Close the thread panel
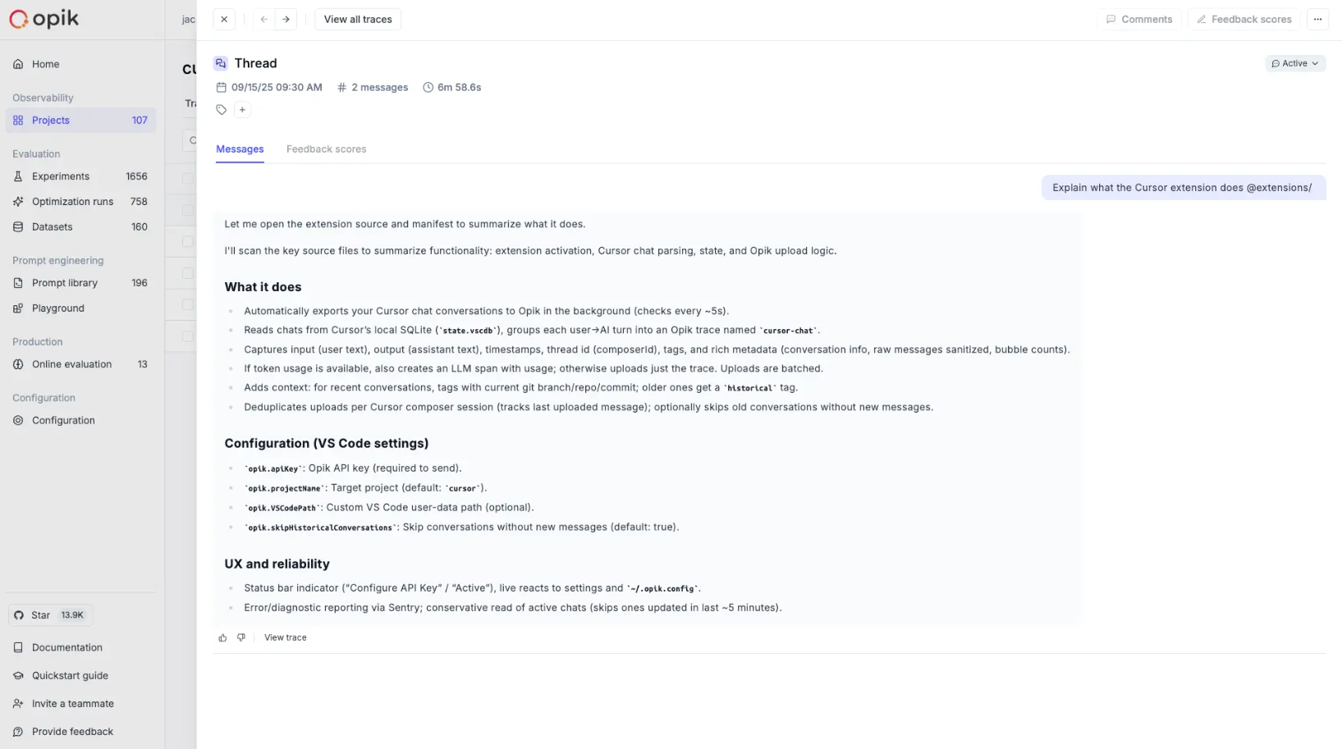1342x749 pixels. click(224, 20)
